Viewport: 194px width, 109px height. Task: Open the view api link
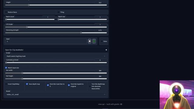click(x=101, y=104)
